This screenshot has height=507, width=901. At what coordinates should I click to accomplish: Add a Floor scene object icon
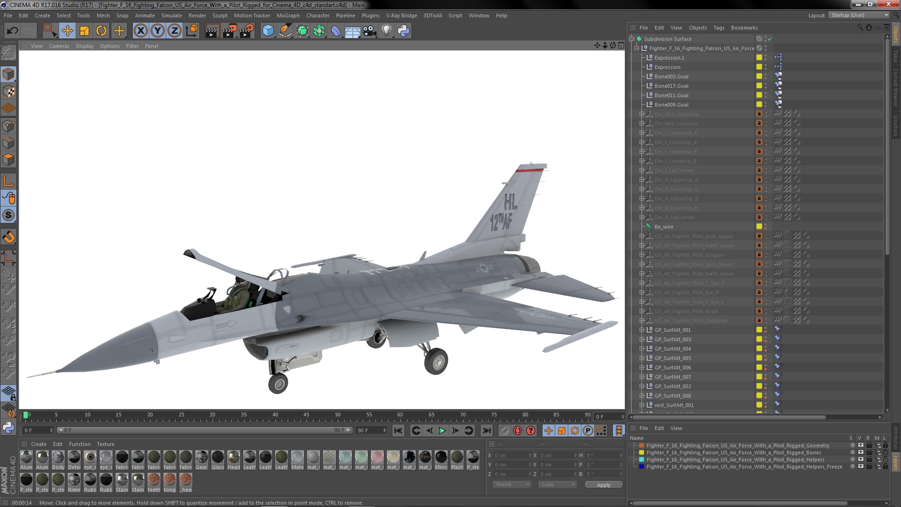coord(352,31)
